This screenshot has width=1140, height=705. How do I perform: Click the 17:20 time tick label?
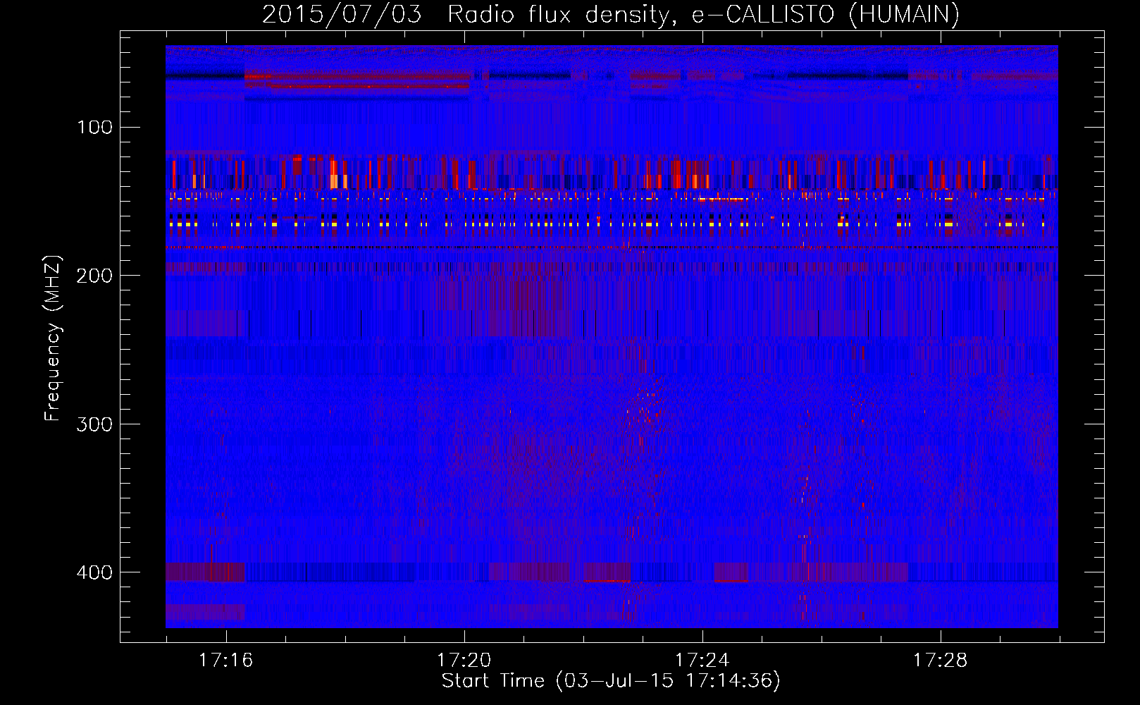[464, 661]
